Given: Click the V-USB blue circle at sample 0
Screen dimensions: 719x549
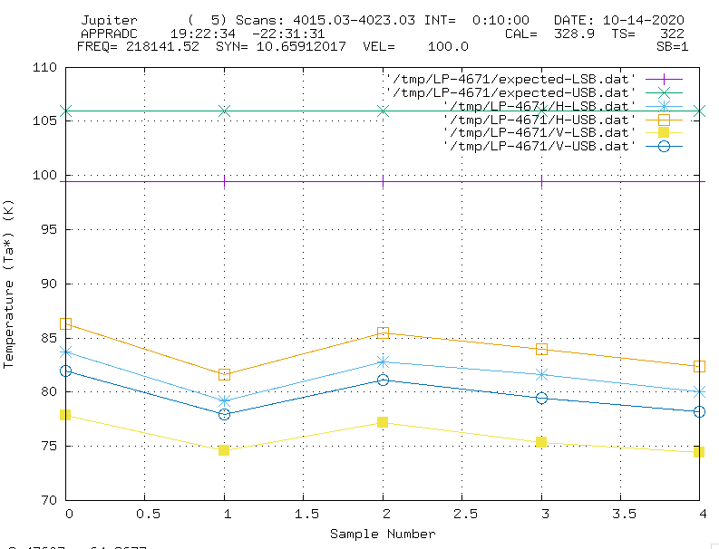Looking at the screenshot, I should pyautogui.click(x=65, y=371).
